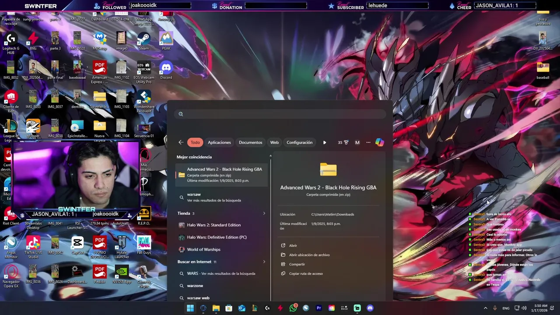This screenshot has width=560, height=315.
Task: Open Premiere Pro from taskbar
Action: pos(318,308)
